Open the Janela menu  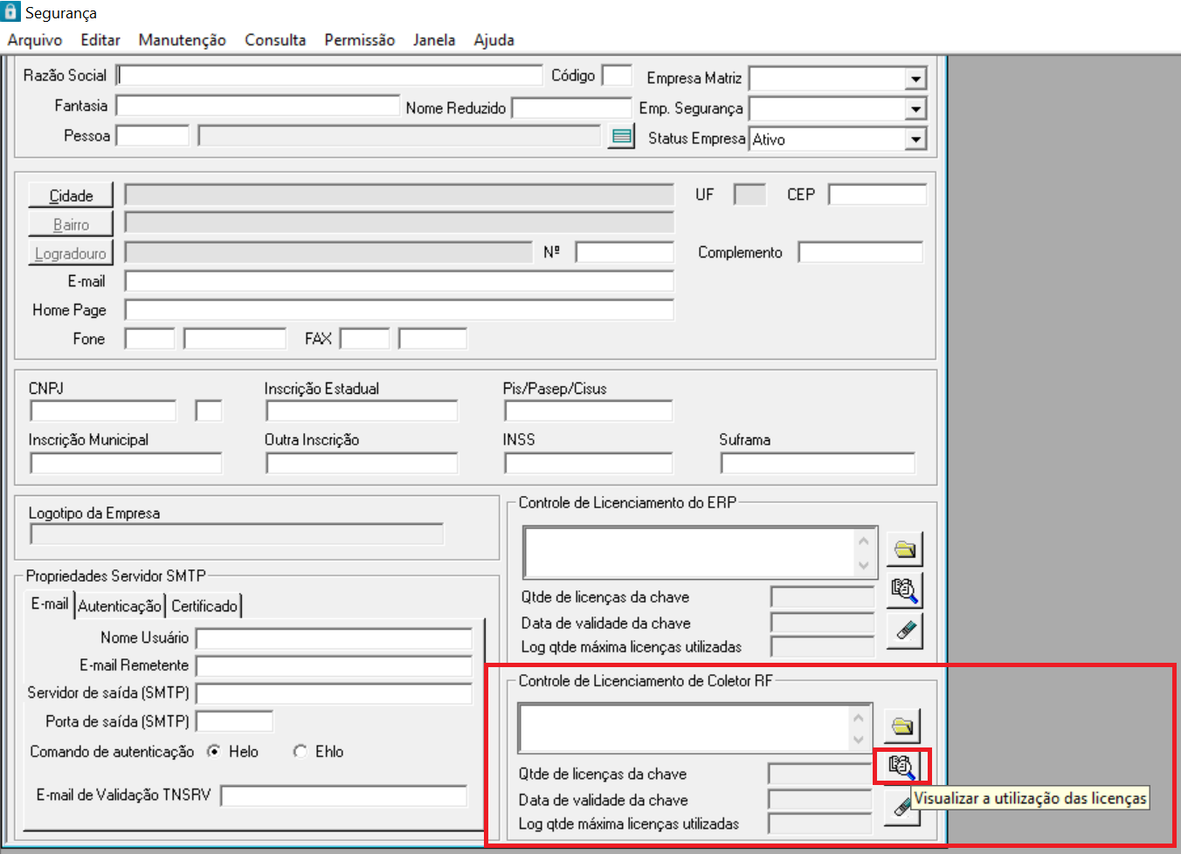[434, 40]
